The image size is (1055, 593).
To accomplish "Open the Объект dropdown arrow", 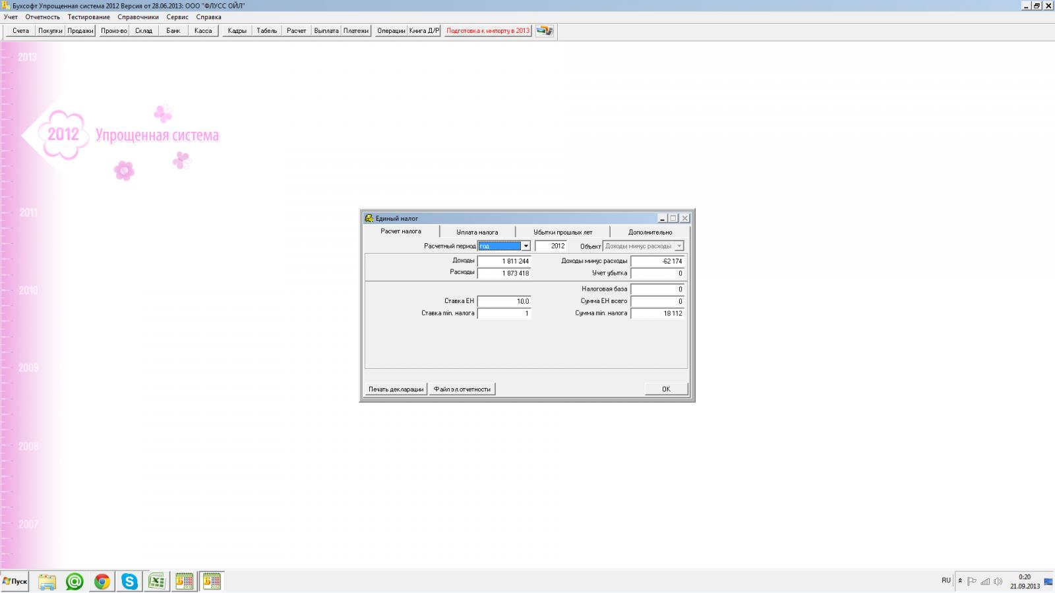I will 678,246.
